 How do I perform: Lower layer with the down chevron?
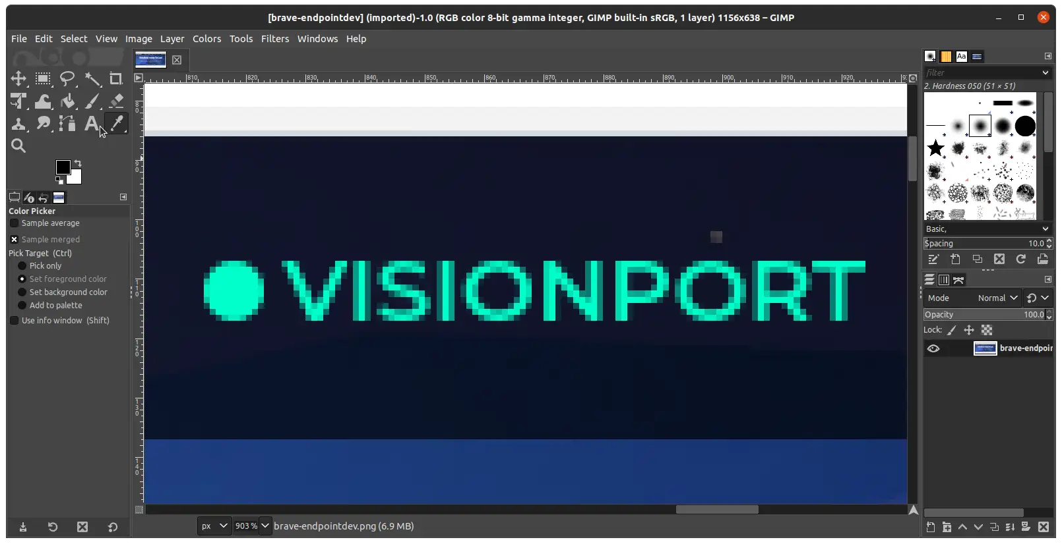point(978,527)
